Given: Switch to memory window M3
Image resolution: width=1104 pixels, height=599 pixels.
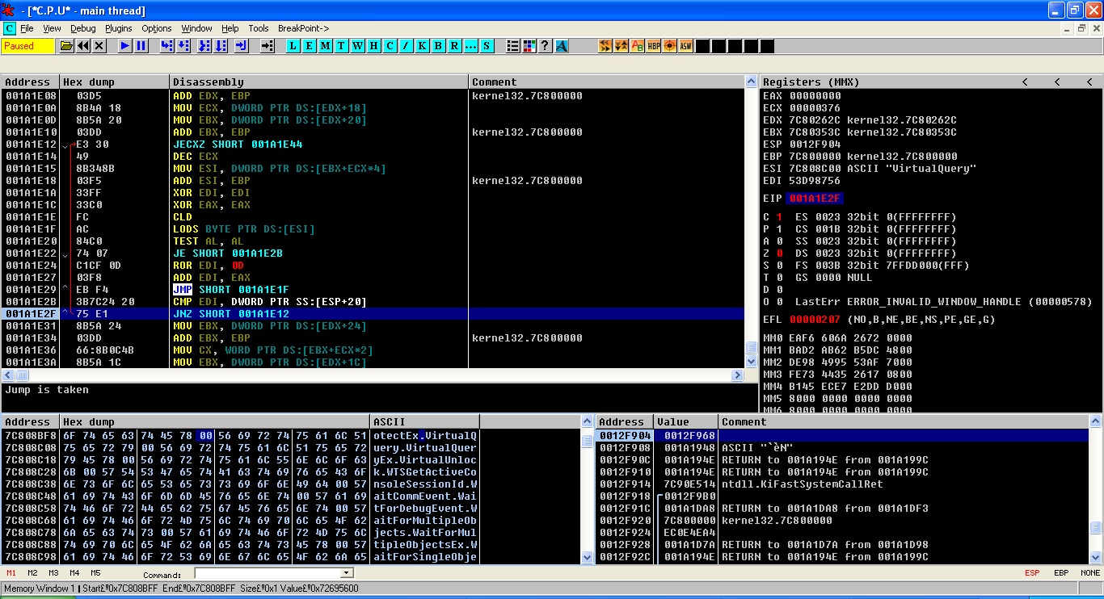Looking at the screenshot, I should coord(54,573).
